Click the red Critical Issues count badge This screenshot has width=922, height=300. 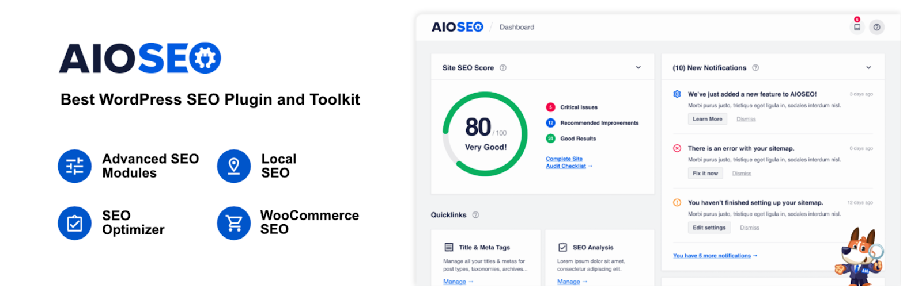tap(550, 107)
